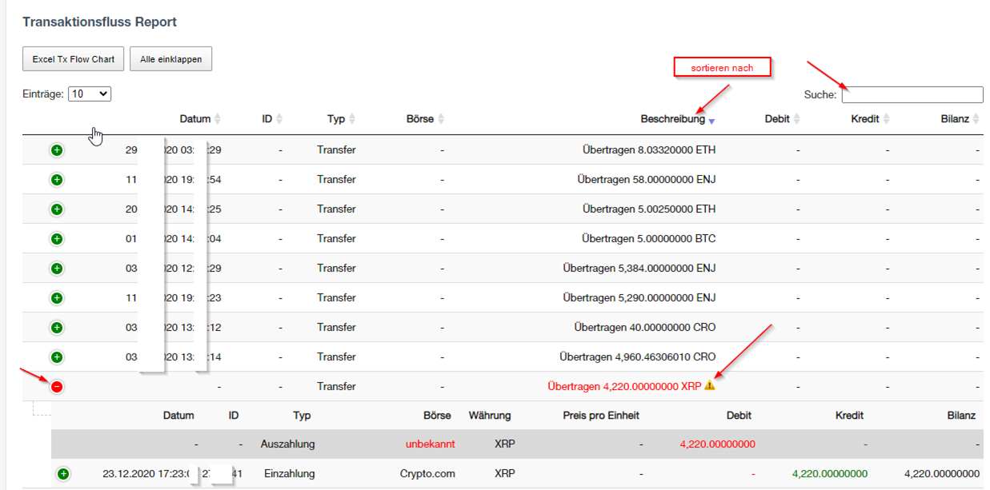The image size is (990, 490).
Task: Click text Übertragen 40.00000000 CRO
Action: (x=645, y=328)
